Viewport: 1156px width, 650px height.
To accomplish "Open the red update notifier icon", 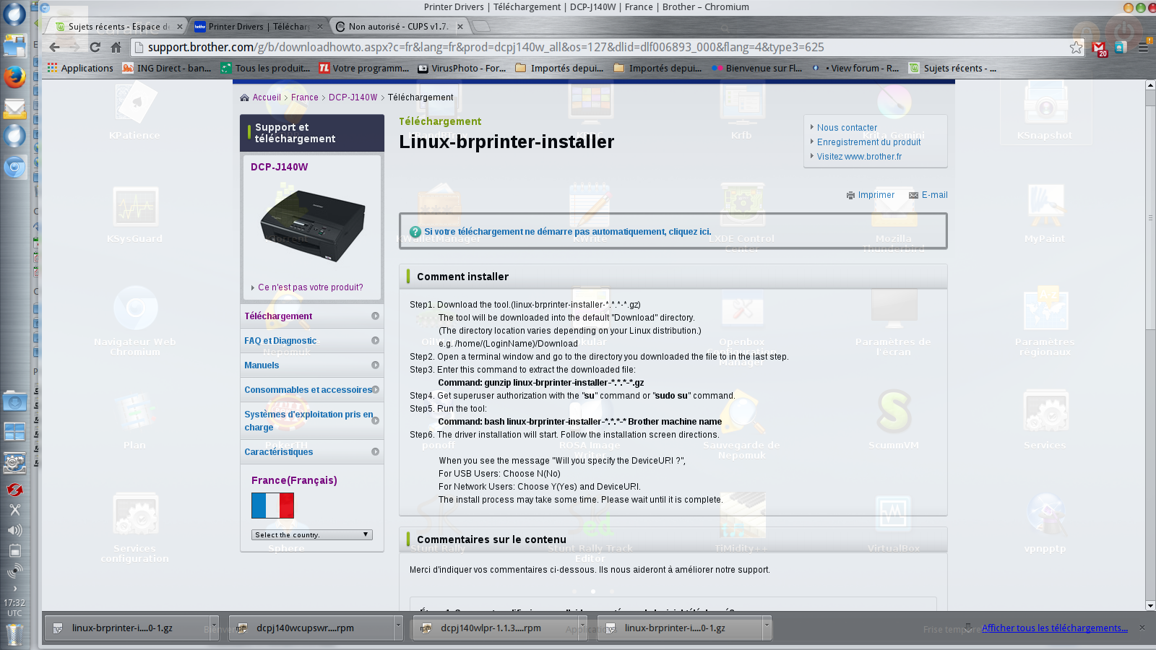I will (14, 490).
